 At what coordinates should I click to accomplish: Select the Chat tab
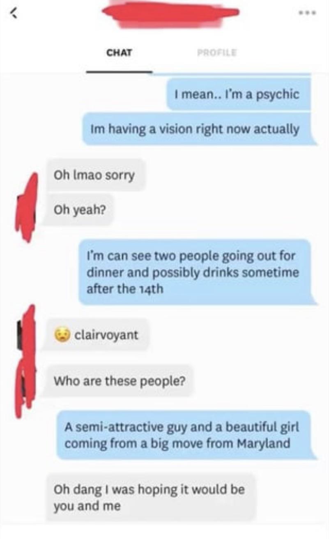(119, 53)
